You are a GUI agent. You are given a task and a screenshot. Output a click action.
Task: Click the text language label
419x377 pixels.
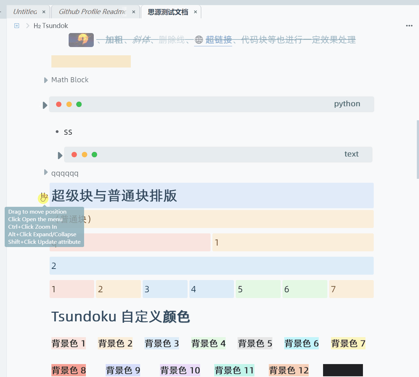351,154
